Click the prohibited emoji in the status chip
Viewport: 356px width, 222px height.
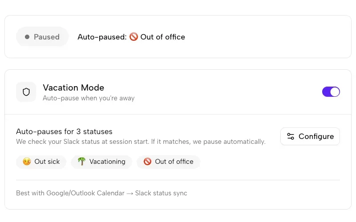147,162
